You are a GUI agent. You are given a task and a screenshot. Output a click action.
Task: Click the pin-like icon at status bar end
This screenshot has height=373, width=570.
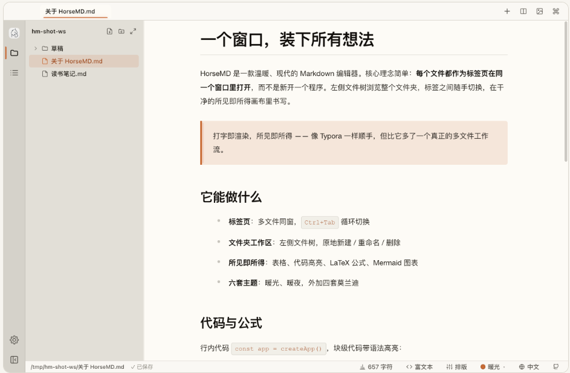(556, 367)
